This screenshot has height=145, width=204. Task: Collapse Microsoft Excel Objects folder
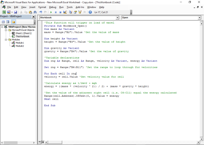coord(6,30)
